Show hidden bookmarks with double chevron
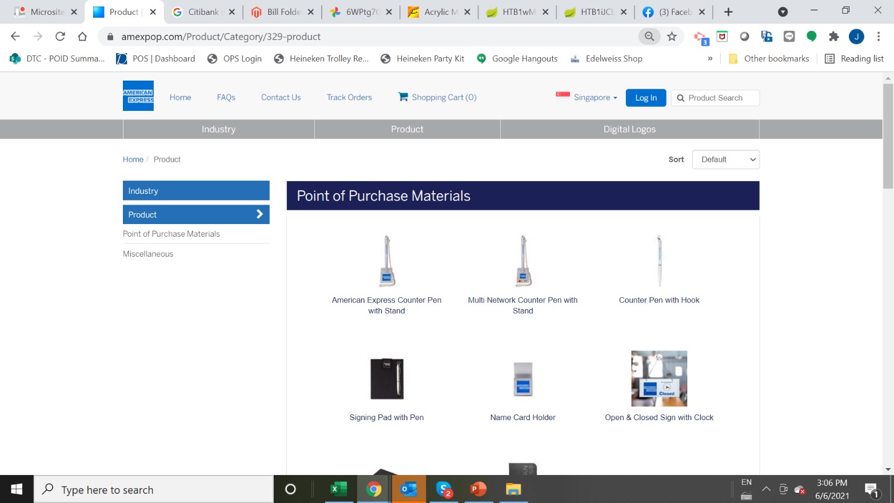The width and height of the screenshot is (894, 503). coord(710,59)
